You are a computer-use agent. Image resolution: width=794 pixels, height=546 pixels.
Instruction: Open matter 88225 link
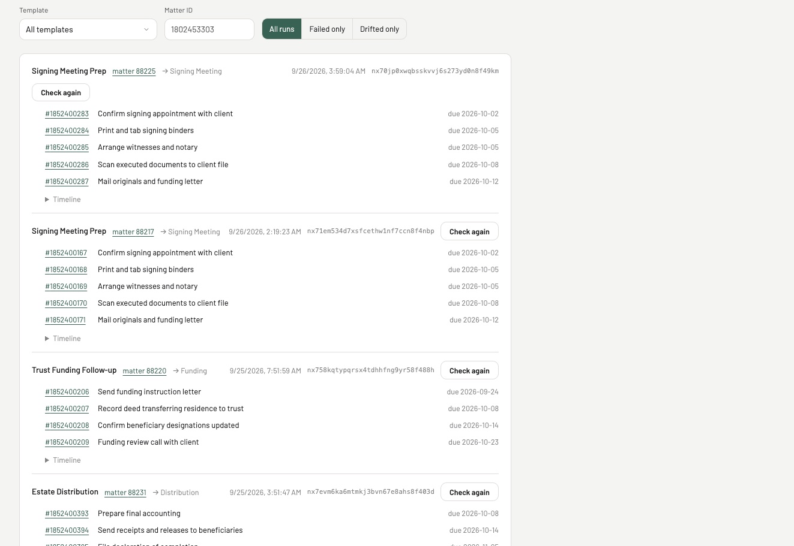tap(134, 71)
